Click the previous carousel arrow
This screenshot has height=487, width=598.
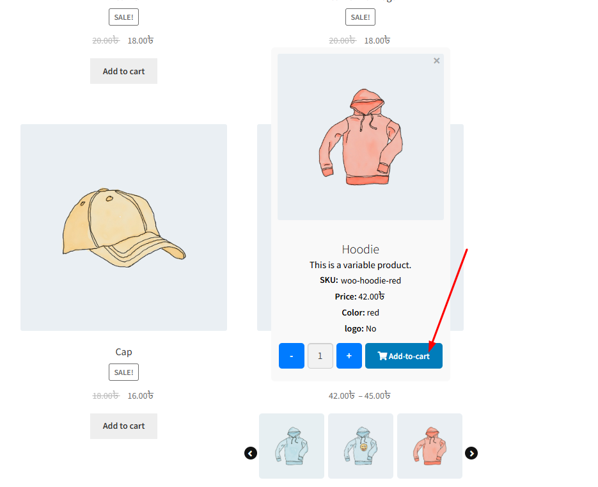tap(251, 453)
